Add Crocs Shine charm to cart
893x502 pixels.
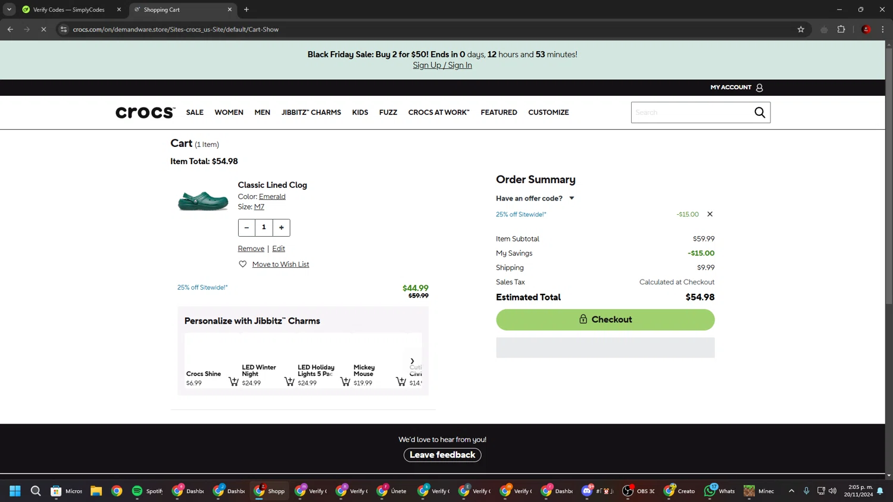click(x=233, y=381)
